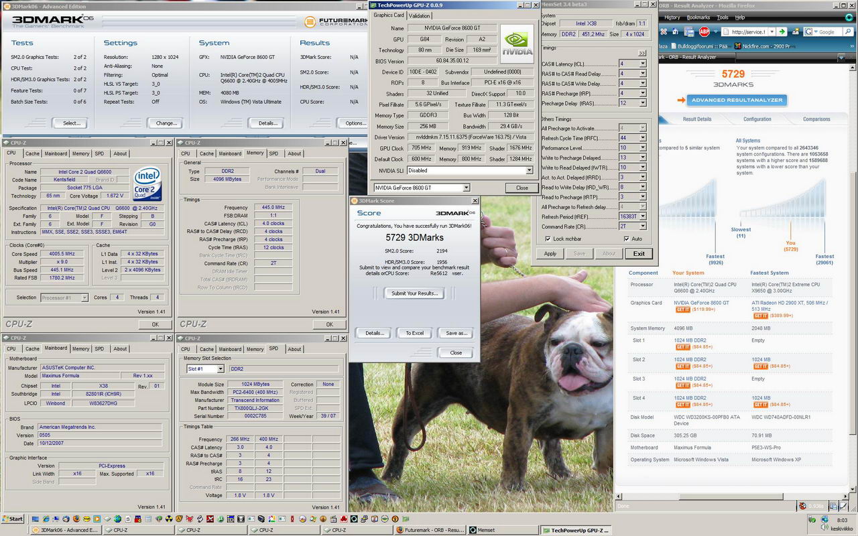Click Result Details tab on ORB page
The height and width of the screenshot is (536, 858).
[697, 119]
